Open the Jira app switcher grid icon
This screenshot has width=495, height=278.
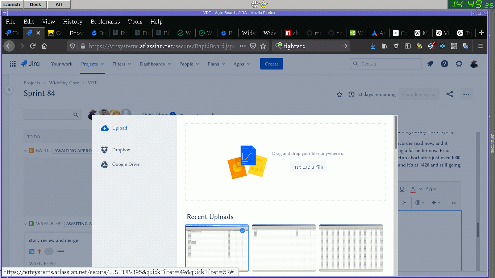click(12, 64)
